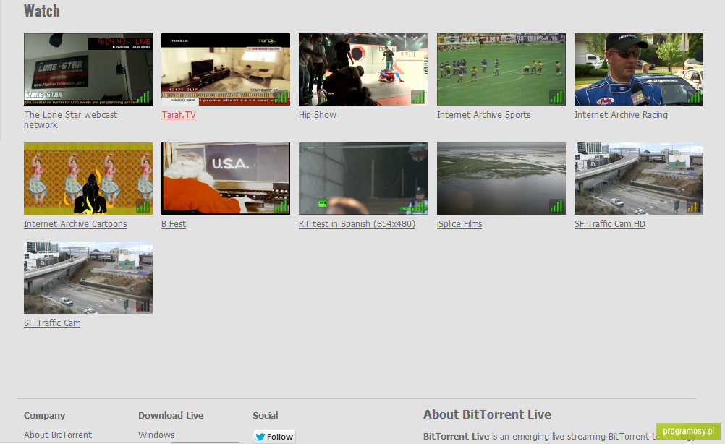The height and width of the screenshot is (444, 725).
Task: Click the Download Live footer heading
Action: [171, 415]
